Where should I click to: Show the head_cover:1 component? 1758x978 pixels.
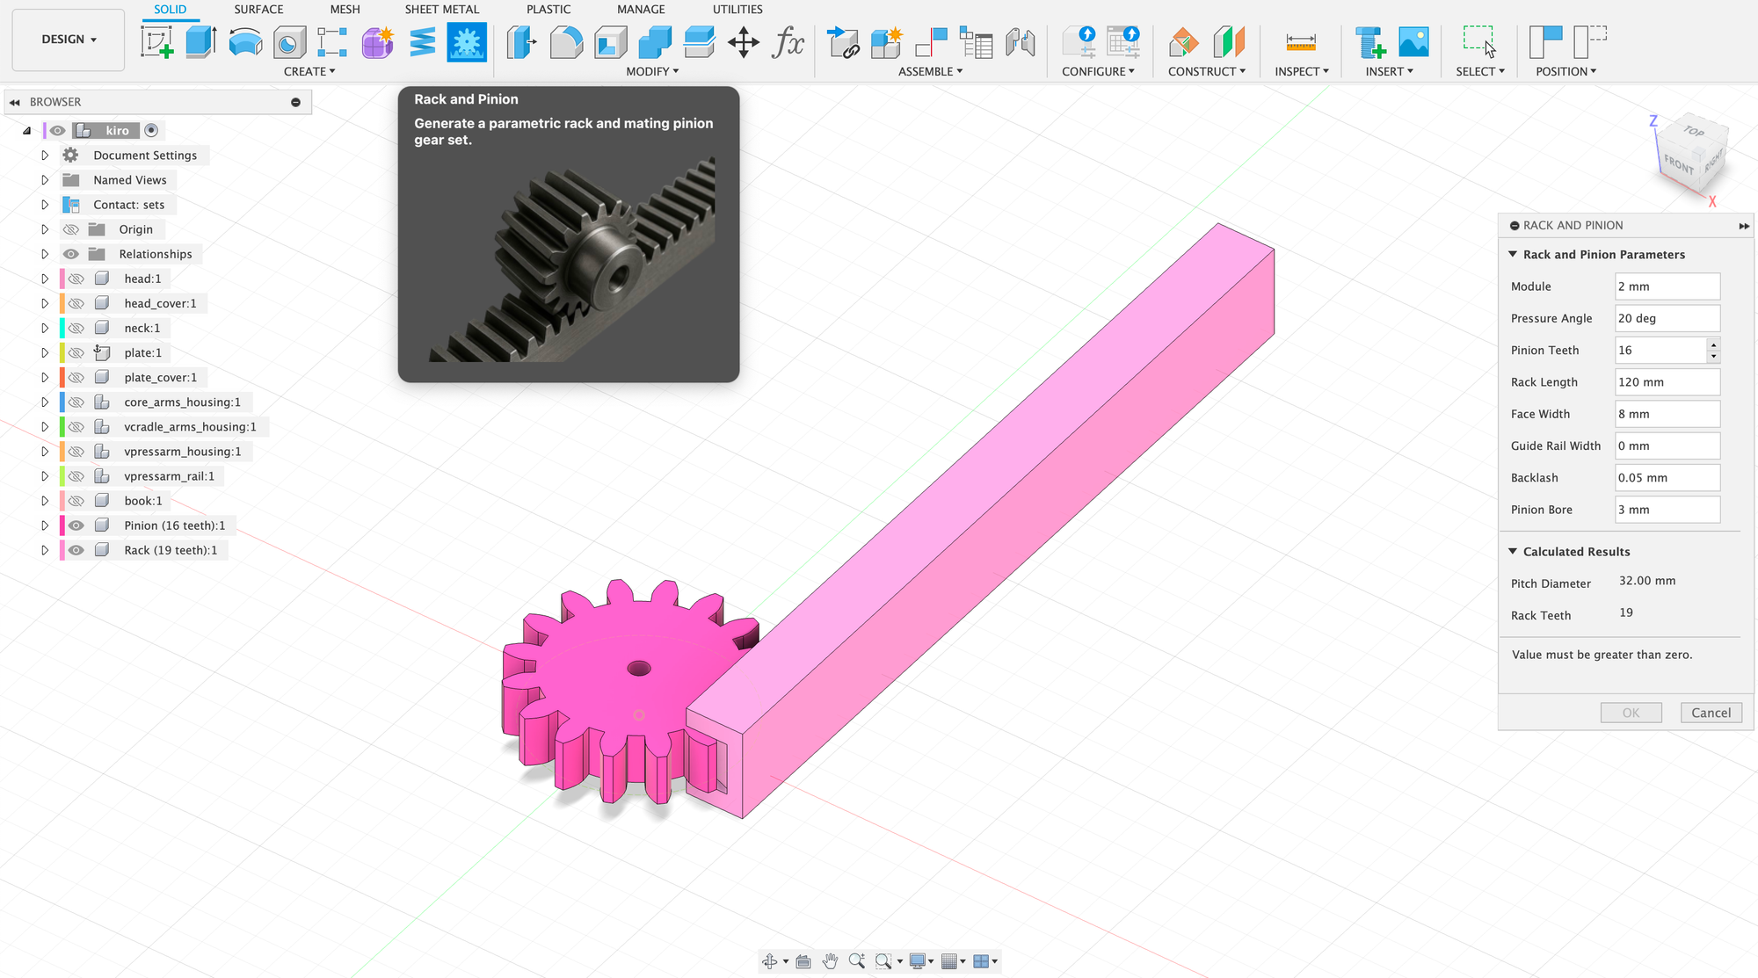[76, 303]
